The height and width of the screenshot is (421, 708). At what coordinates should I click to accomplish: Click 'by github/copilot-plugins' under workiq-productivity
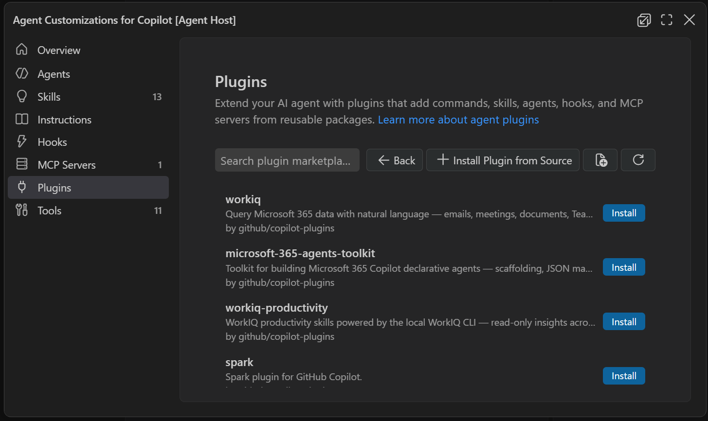click(x=280, y=336)
